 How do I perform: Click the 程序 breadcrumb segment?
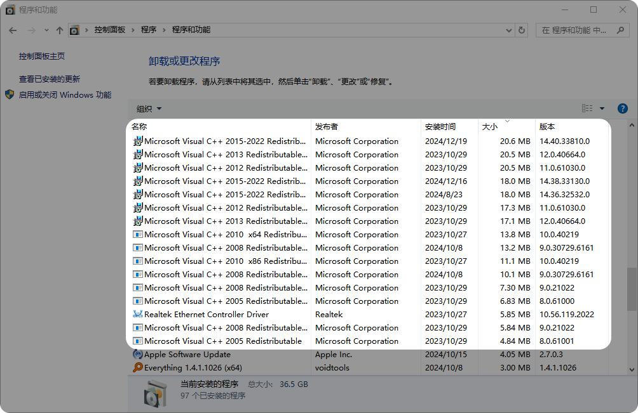point(149,30)
